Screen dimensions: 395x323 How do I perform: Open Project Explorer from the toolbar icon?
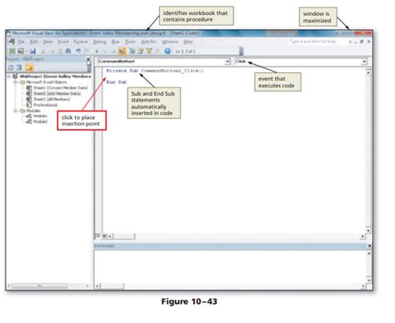click(x=132, y=51)
